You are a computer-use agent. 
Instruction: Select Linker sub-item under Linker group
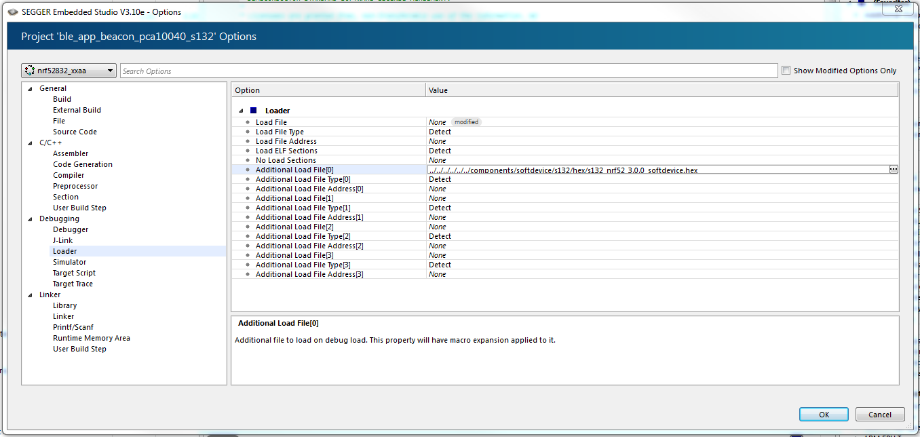(64, 316)
